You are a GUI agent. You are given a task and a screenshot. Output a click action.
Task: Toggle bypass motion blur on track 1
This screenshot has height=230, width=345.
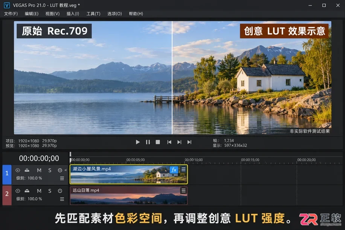coord(18,170)
